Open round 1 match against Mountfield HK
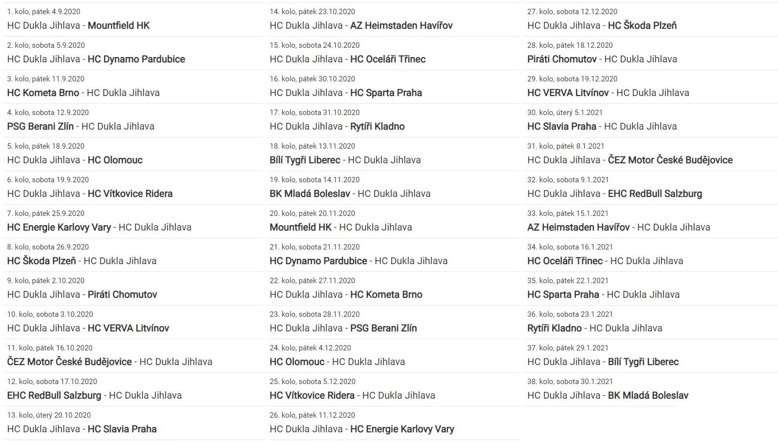This screenshot has height=443, width=778. 78,25
